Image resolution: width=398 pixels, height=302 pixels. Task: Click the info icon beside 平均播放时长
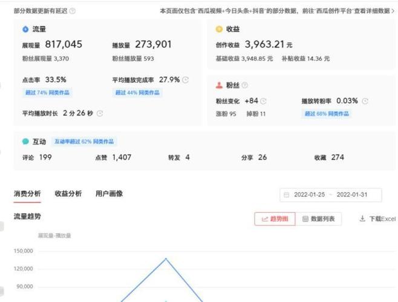click(x=100, y=114)
